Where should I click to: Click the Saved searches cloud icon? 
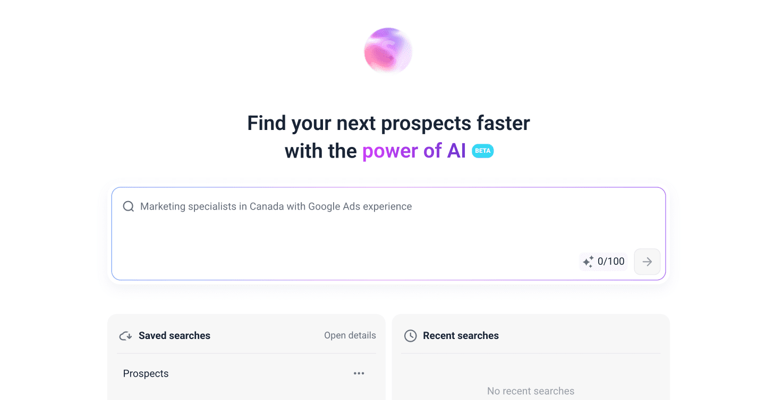(x=125, y=336)
